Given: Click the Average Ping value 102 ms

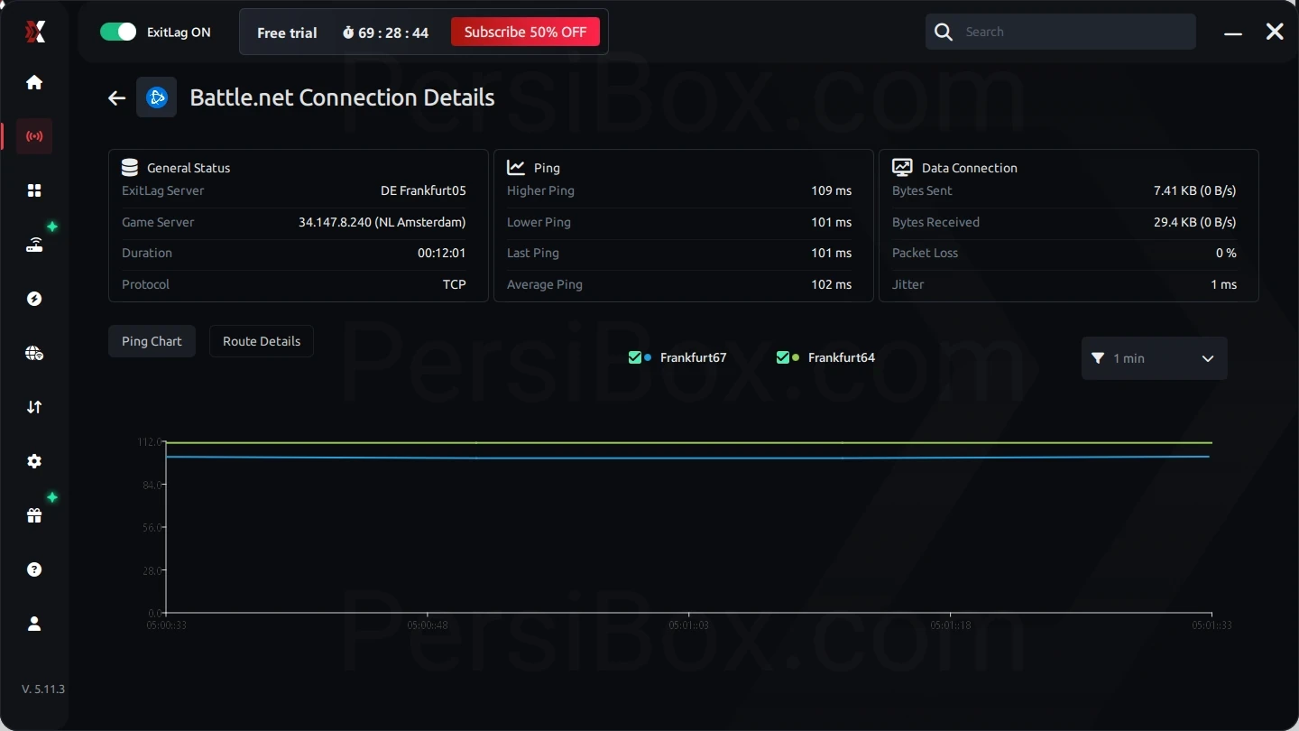Looking at the screenshot, I should coord(832,284).
